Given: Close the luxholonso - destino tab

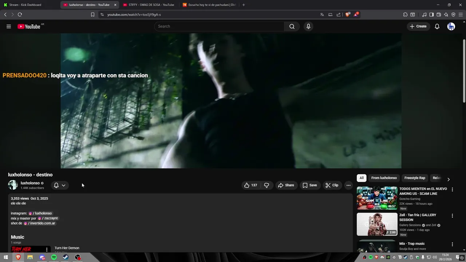Looking at the screenshot, I should [x=115, y=5].
